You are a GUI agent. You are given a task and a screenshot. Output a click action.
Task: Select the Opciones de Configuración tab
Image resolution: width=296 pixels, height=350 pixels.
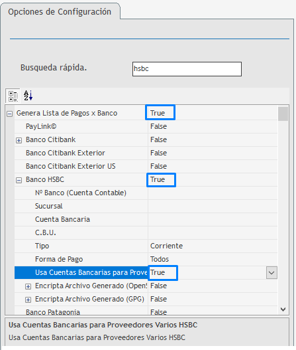tap(60, 11)
